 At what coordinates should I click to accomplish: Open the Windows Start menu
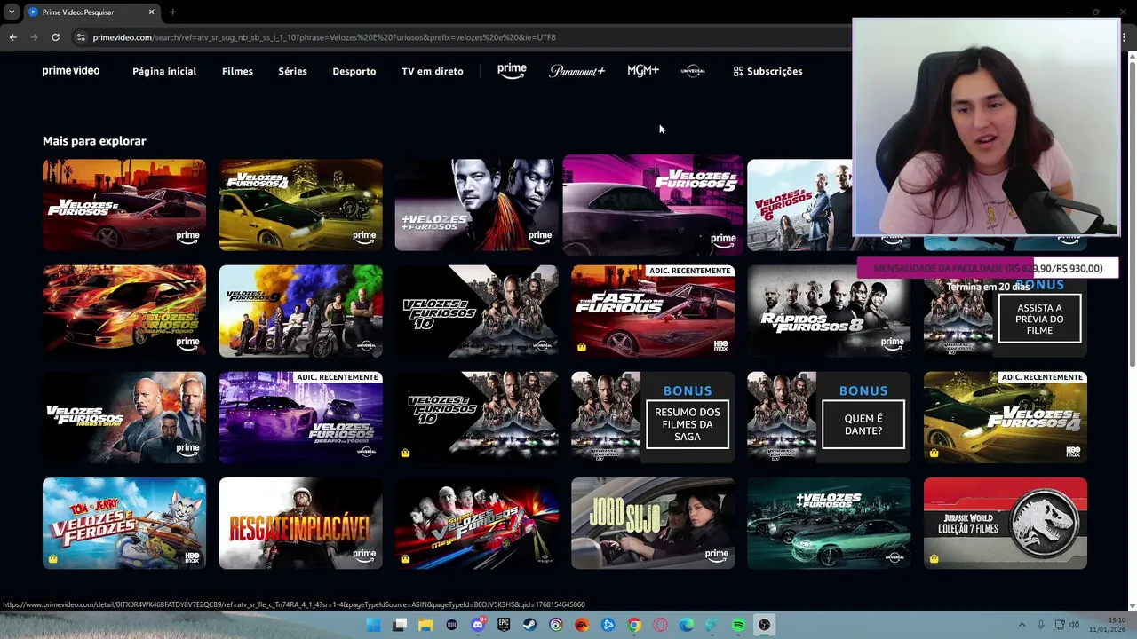tap(374, 625)
